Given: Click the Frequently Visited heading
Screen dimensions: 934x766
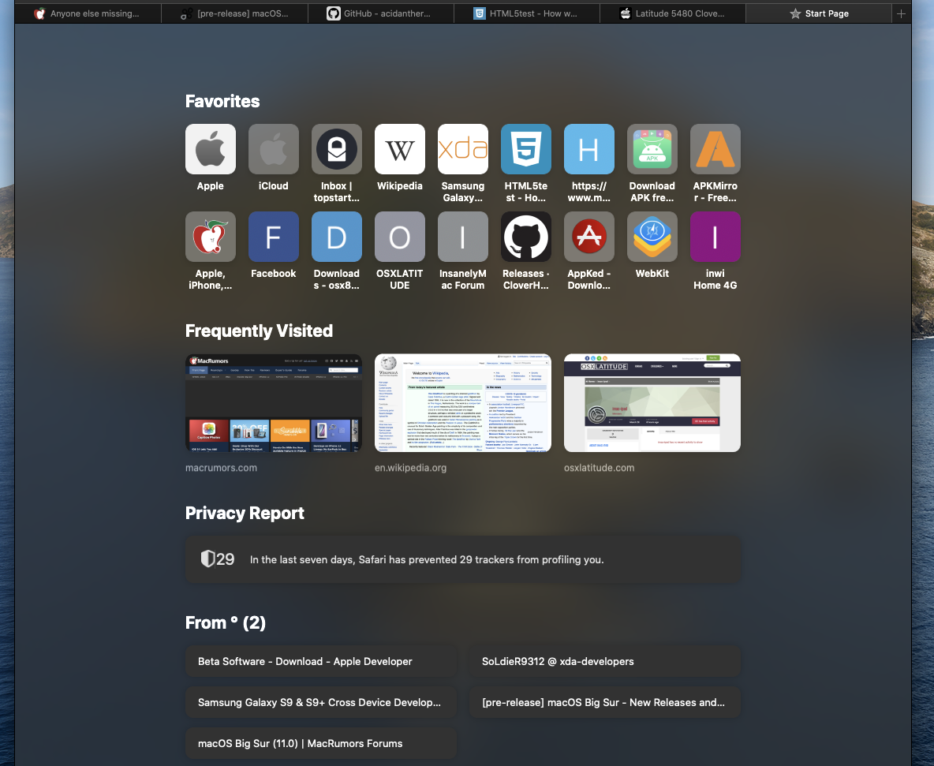Looking at the screenshot, I should click(x=259, y=331).
